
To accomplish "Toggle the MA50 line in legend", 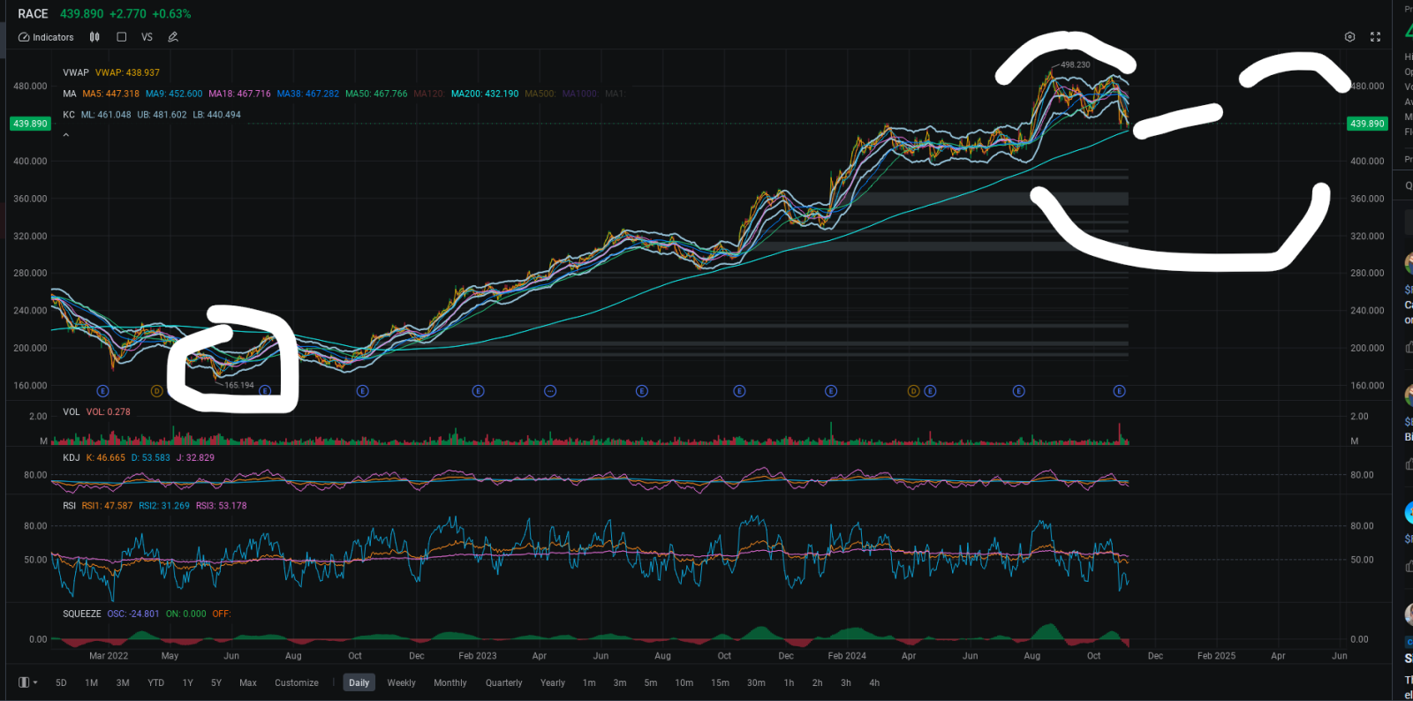I will (x=376, y=94).
